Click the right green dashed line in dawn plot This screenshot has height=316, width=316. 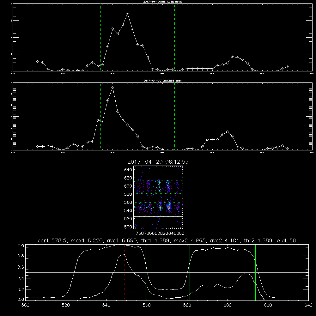(x=174, y=38)
